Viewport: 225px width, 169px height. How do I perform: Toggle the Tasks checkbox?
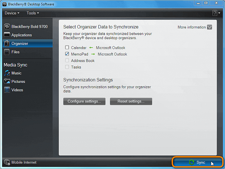(x=67, y=67)
